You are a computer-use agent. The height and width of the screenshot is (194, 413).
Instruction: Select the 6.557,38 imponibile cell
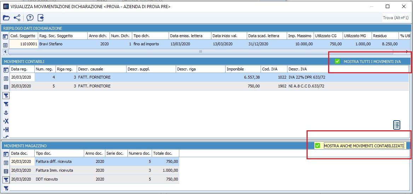243,78
